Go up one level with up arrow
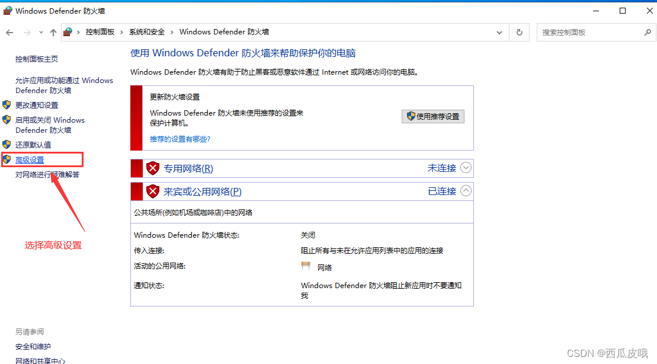657x364 pixels. click(53, 32)
